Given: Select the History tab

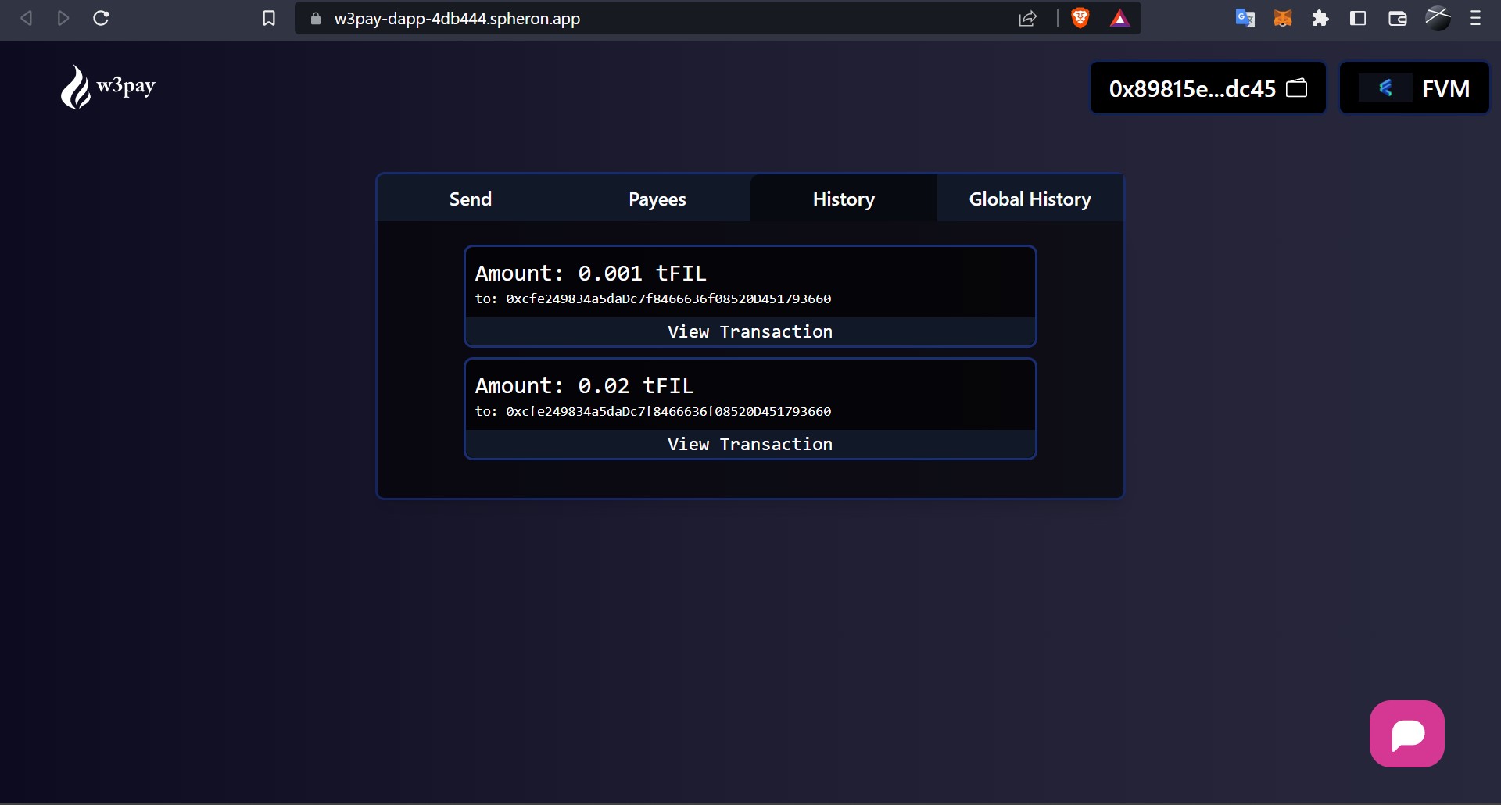Looking at the screenshot, I should [x=844, y=199].
